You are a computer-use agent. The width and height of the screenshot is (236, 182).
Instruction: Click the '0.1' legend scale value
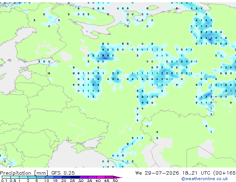tap(4, 181)
